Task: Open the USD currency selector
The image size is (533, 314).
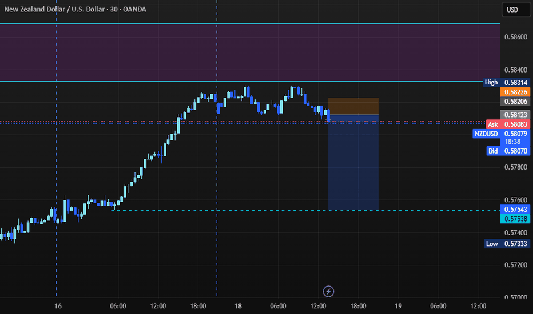Action: point(516,10)
